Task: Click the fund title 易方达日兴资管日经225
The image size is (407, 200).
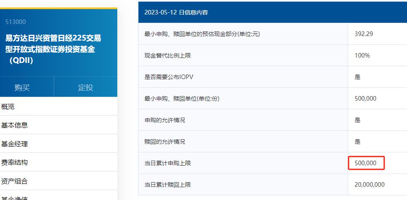Action: [53, 49]
